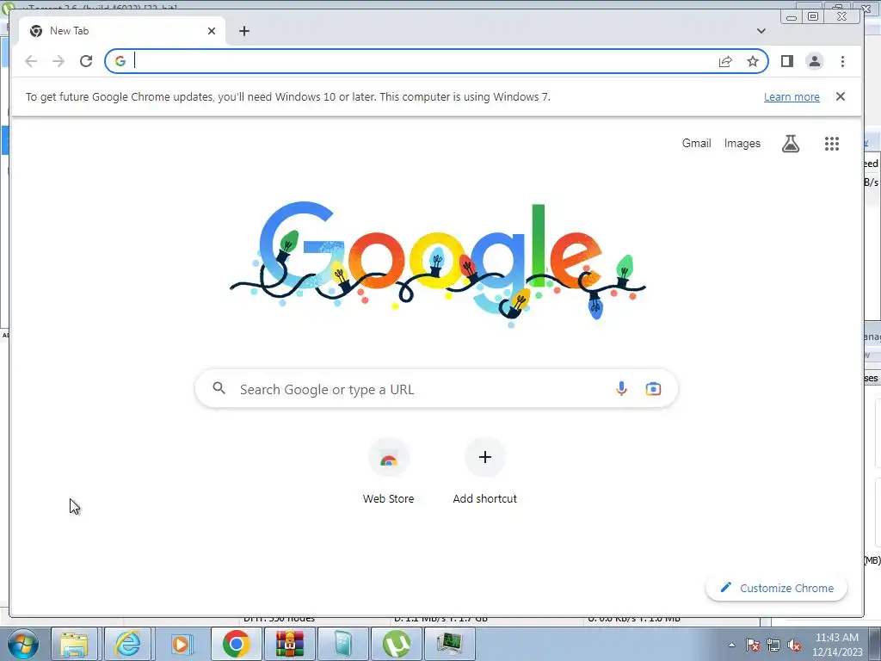Click the taskbar clock showing 11:43 AM
The width and height of the screenshot is (881, 661).
[837, 645]
